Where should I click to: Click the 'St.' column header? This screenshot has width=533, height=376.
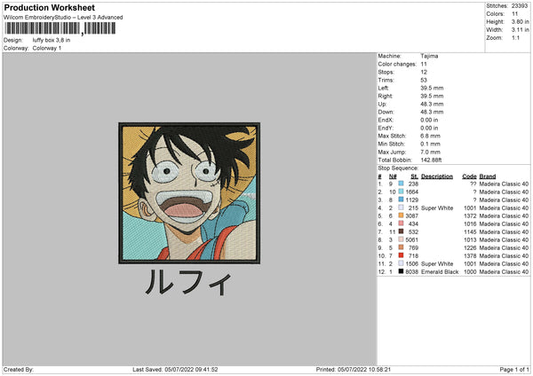[414, 176]
